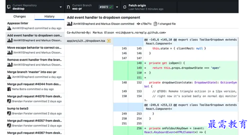Switch to the History tab
Screen dimensions: 250x135
point(49,16)
